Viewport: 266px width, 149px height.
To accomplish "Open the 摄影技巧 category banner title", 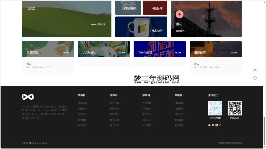I will click(x=200, y=53).
